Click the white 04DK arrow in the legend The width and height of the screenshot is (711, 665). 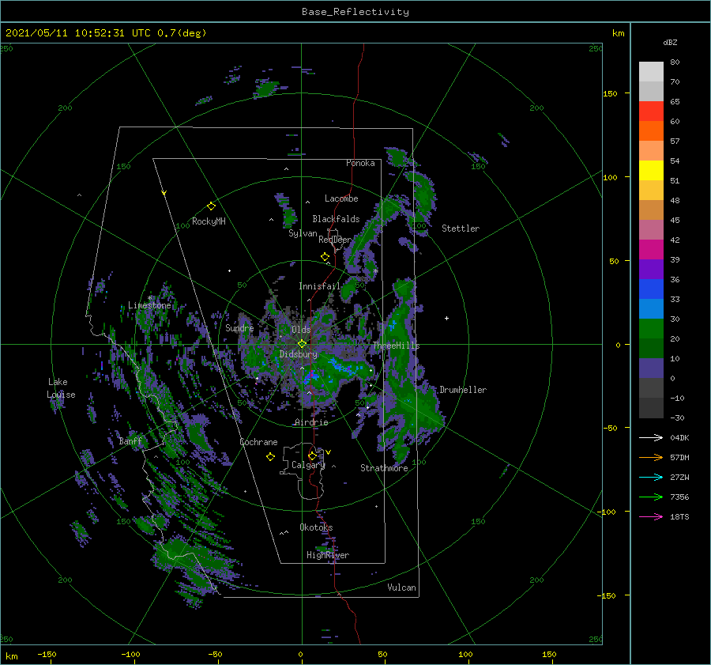[651, 437]
